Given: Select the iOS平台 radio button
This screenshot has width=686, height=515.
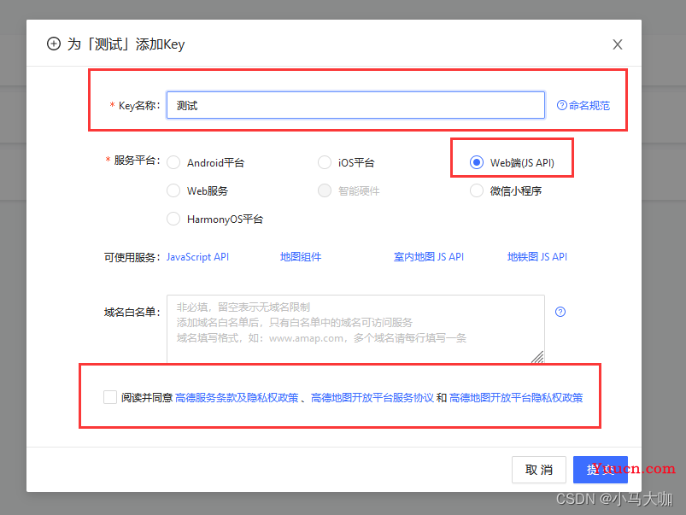Looking at the screenshot, I should click(325, 163).
